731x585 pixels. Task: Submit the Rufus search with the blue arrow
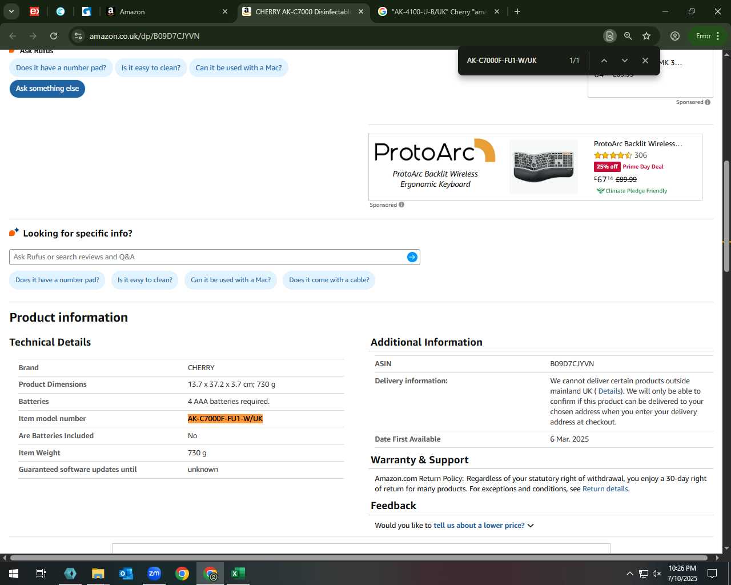pos(412,257)
